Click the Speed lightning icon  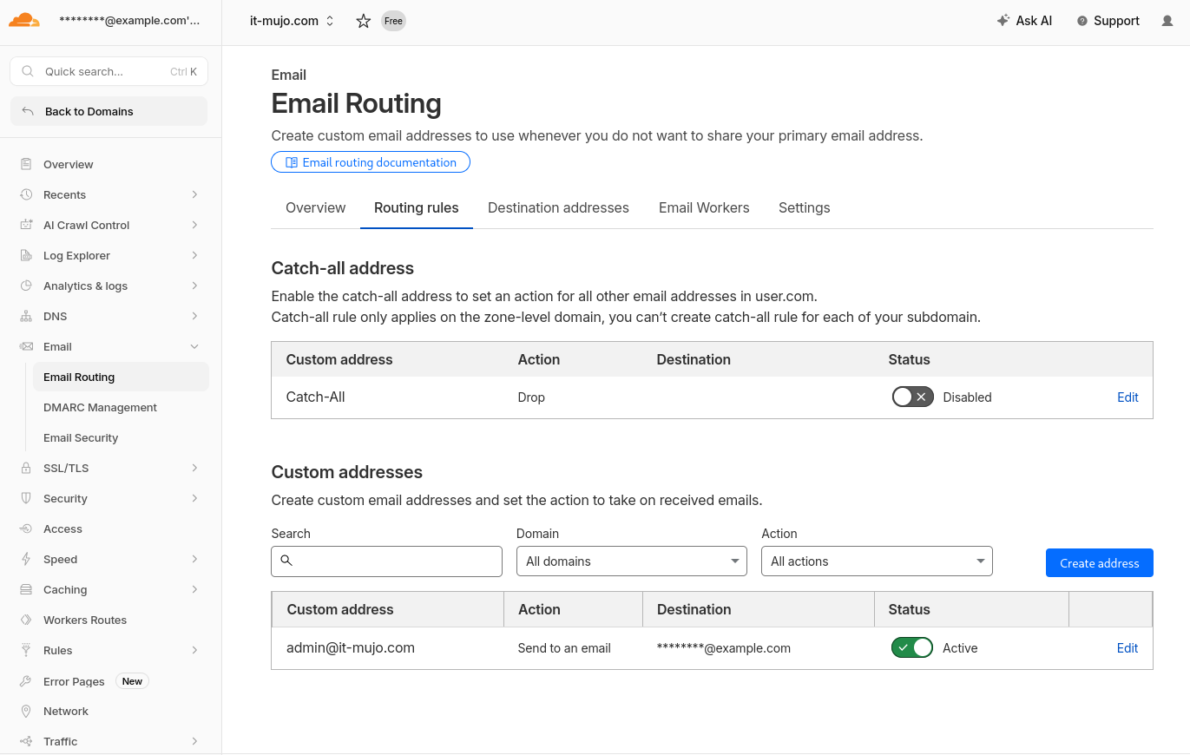tap(26, 559)
